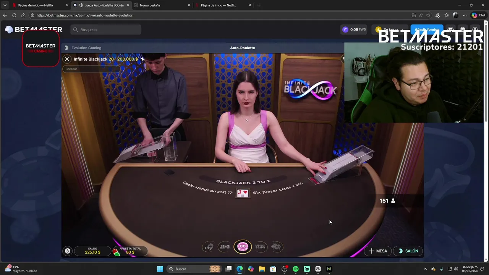This screenshot has height=275, width=489.
Task: Close the Nueva pestaña tab
Action: [189, 5]
